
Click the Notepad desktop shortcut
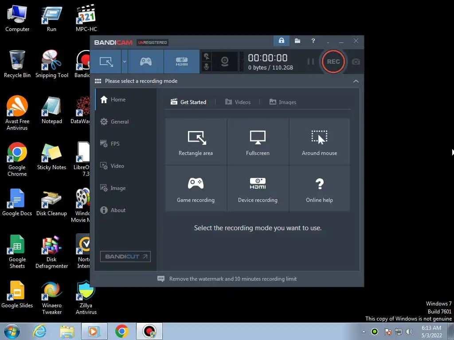tap(51, 110)
